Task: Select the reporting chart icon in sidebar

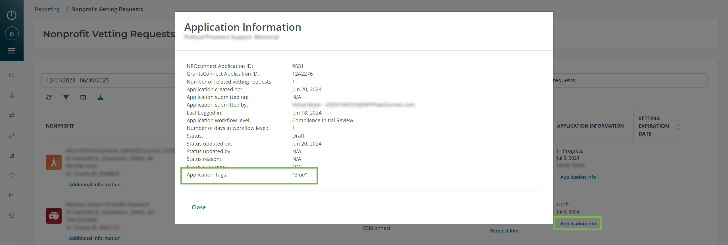Action: (12, 195)
